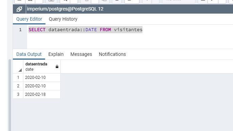Screen dimensions: 233x131
Task: Open the imperium/postgres@PostgreSQL 12 connection label
Action: 65,9
